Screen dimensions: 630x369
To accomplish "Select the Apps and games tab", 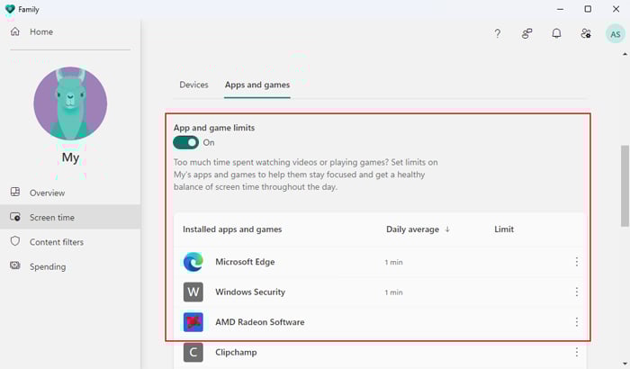I will pos(257,85).
